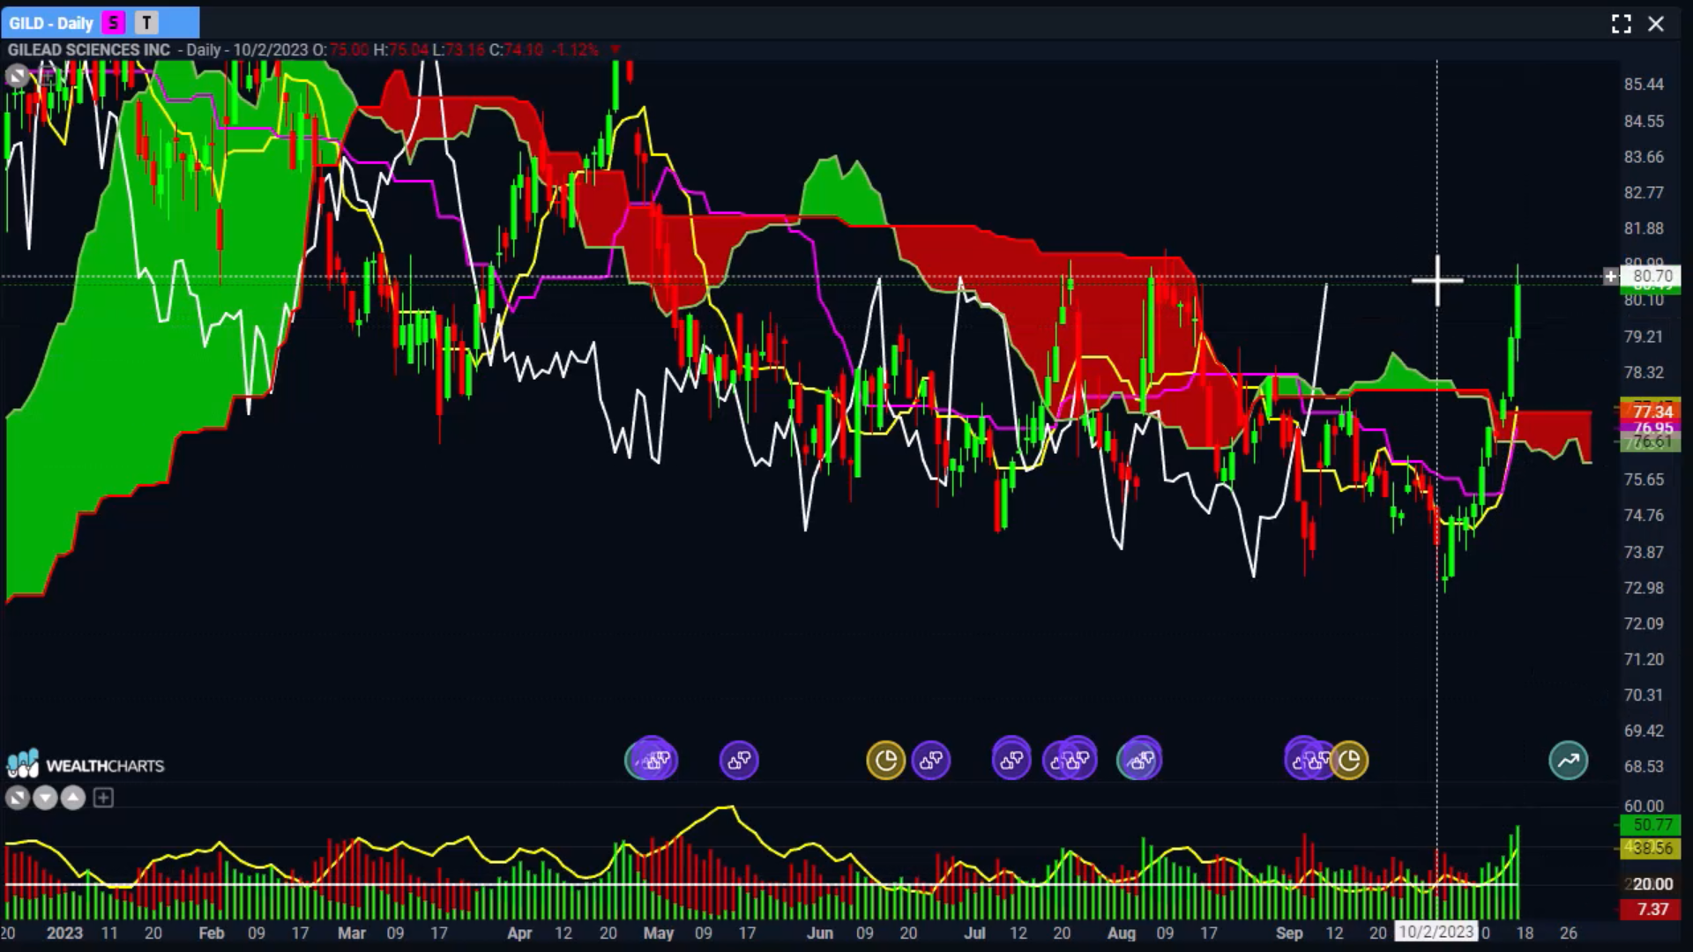Click the magenta 76.95 price label
This screenshot has width=1693, height=952.
pos(1652,428)
